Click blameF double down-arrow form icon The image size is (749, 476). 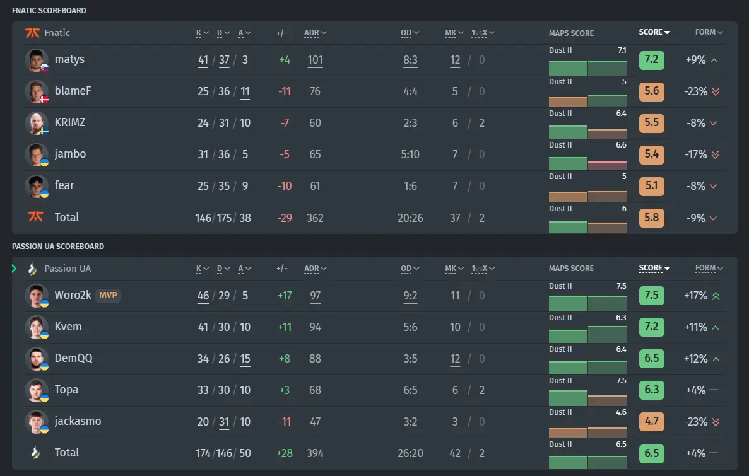716,91
